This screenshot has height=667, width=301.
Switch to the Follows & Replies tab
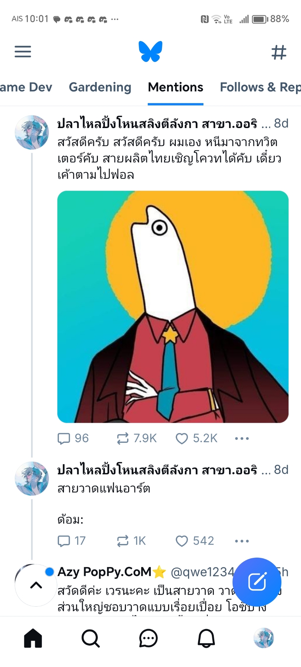260,87
